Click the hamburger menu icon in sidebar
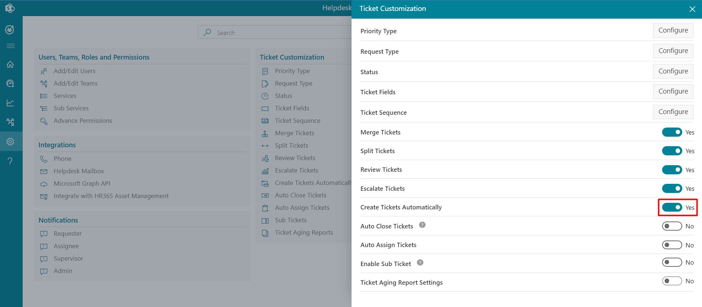The width and height of the screenshot is (702, 307). tap(11, 46)
